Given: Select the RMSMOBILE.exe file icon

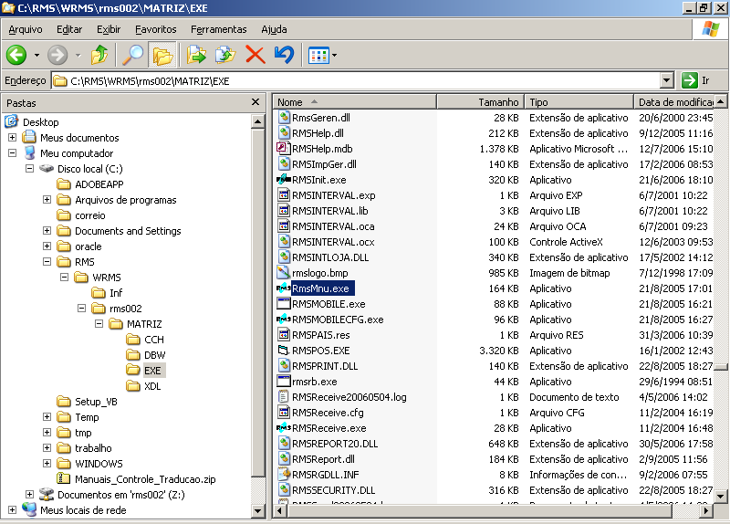Looking at the screenshot, I should (x=284, y=304).
